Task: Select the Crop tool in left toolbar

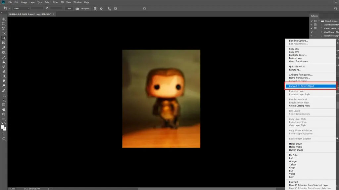Action: (4, 38)
